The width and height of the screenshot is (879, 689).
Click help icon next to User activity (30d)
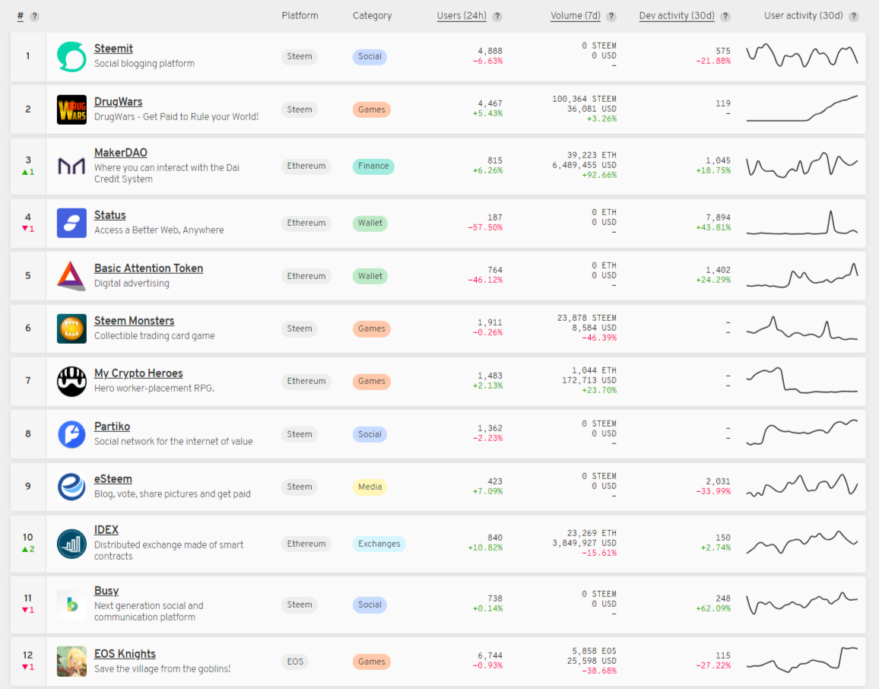pos(854,16)
